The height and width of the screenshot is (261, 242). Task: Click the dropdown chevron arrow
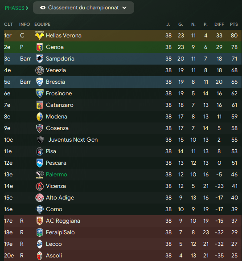[x=124, y=8]
